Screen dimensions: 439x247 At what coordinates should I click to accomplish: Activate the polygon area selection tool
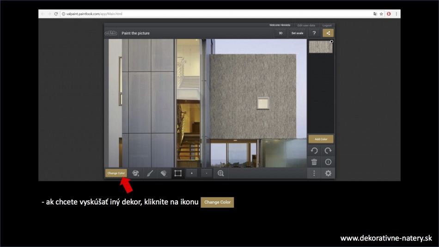click(177, 173)
